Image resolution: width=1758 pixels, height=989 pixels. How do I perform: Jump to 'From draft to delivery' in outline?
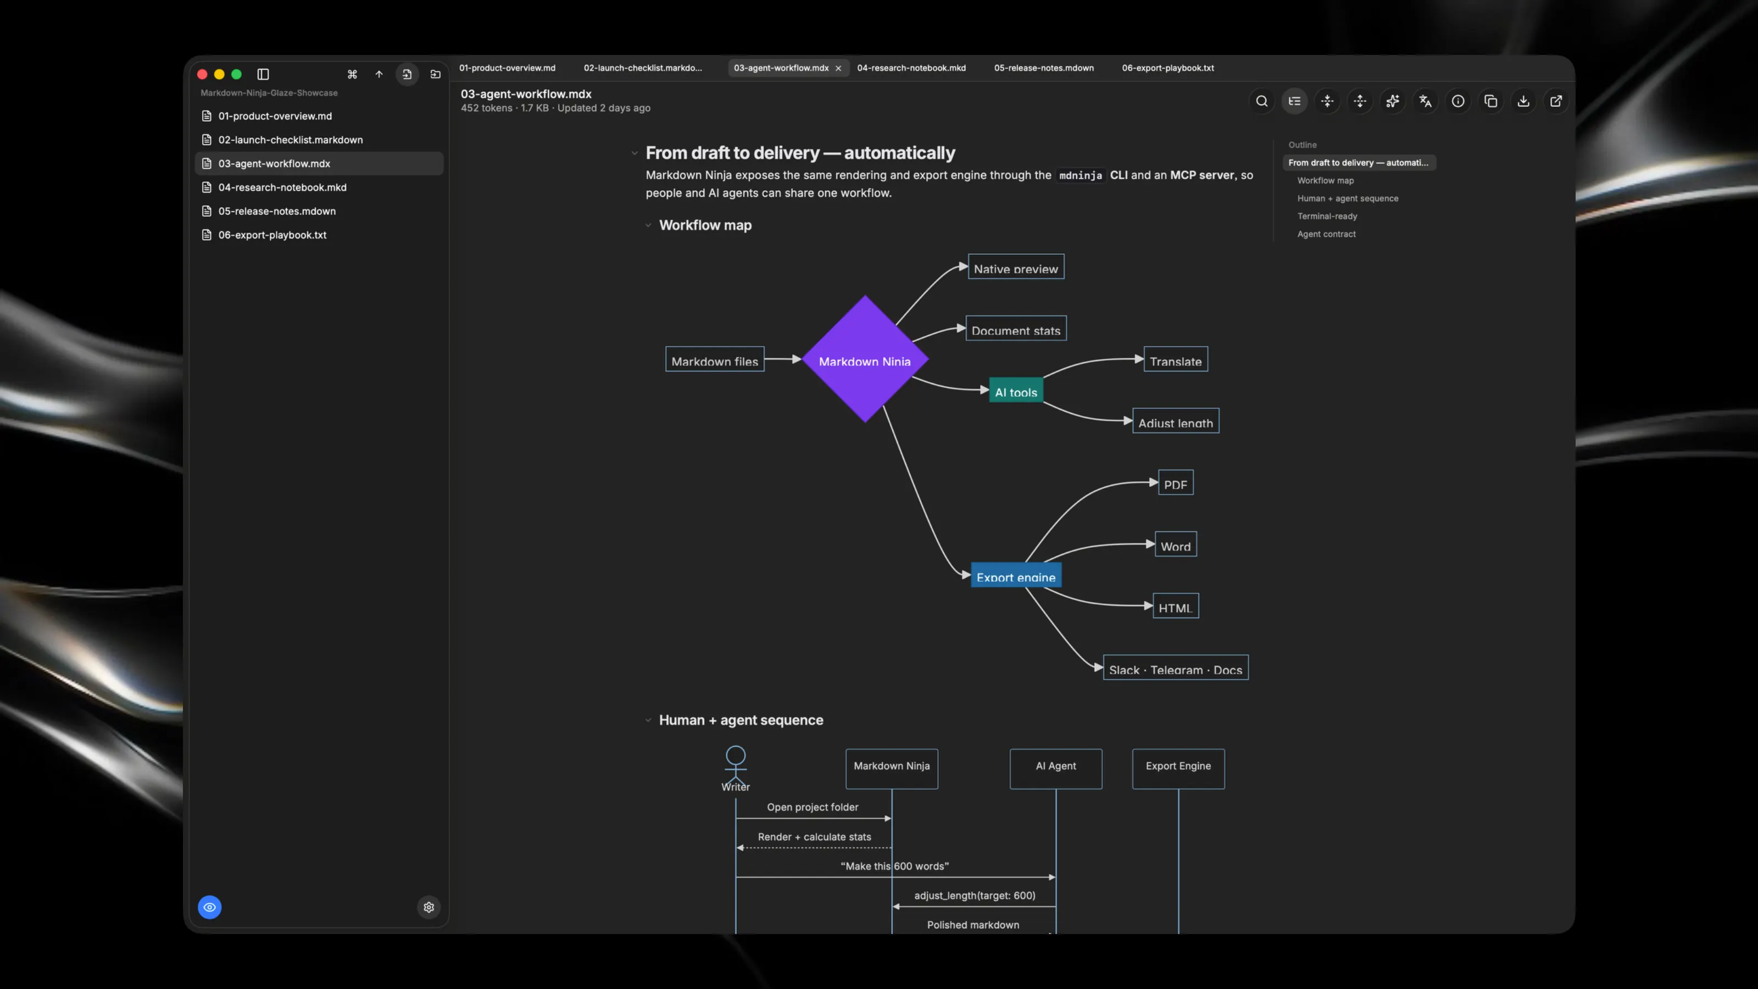[1359, 163]
